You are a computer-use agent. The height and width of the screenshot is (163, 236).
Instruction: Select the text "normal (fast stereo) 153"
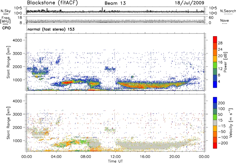(x=51, y=29)
